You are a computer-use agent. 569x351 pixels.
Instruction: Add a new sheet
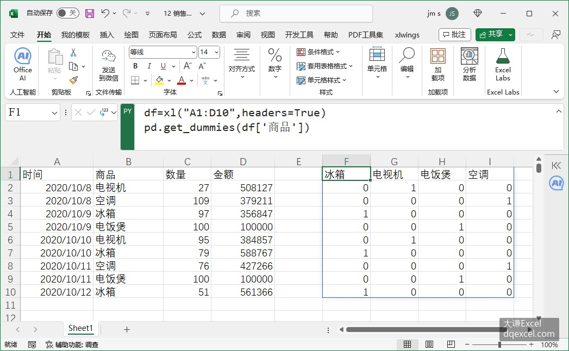click(x=127, y=330)
